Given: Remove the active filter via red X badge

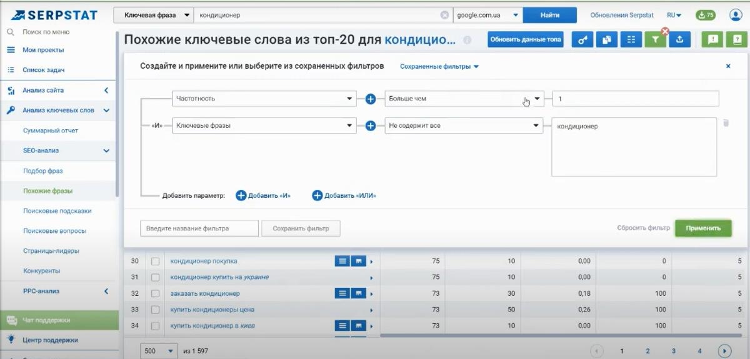Looking at the screenshot, I should pyautogui.click(x=665, y=31).
